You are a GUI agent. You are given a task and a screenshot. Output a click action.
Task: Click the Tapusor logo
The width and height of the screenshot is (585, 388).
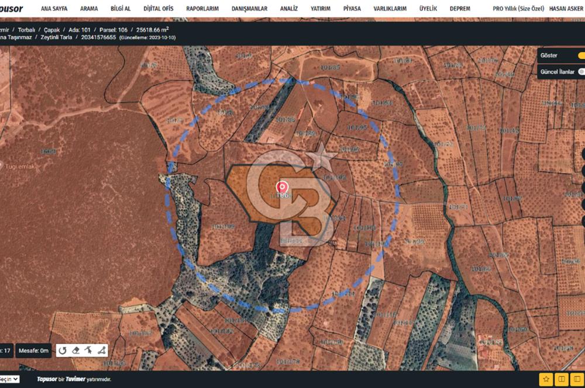click(12, 9)
